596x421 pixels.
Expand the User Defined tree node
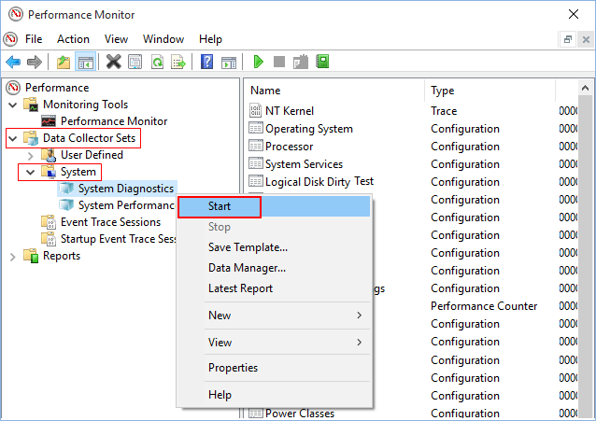pyautogui.click(x=30, y=155)
